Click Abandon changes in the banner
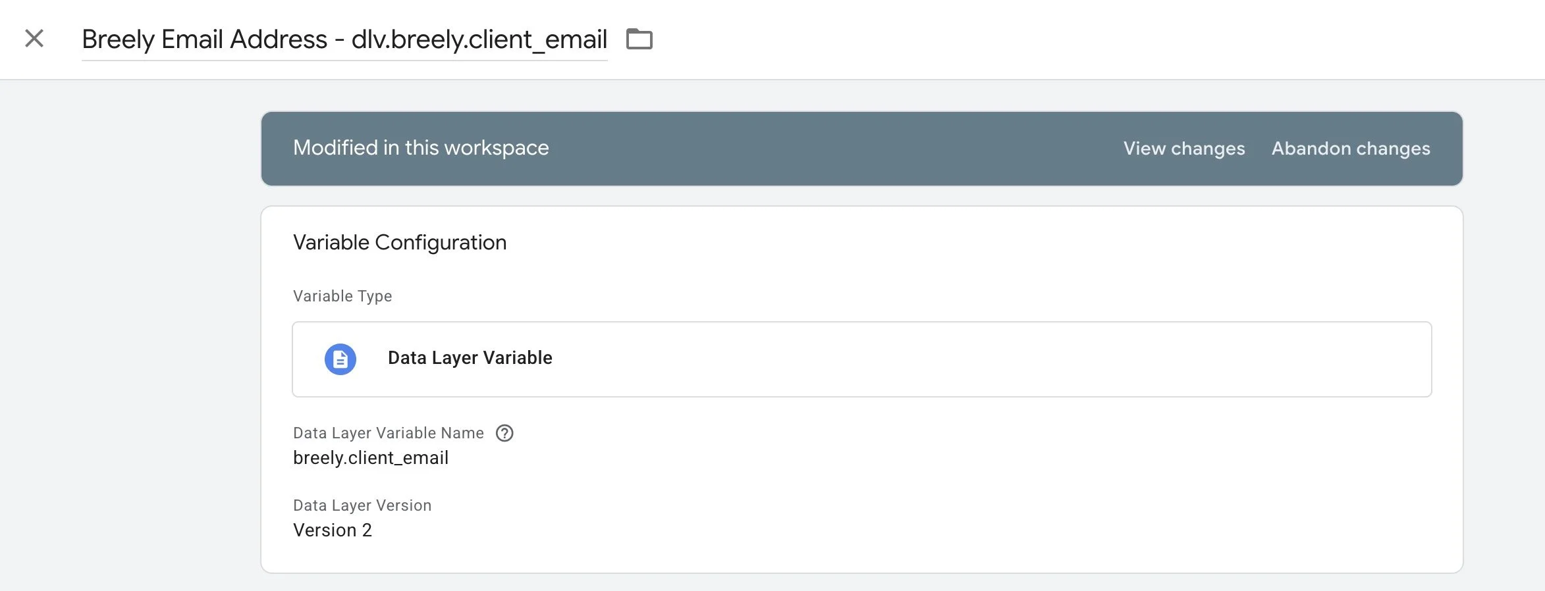 [x=1350, y=149]
